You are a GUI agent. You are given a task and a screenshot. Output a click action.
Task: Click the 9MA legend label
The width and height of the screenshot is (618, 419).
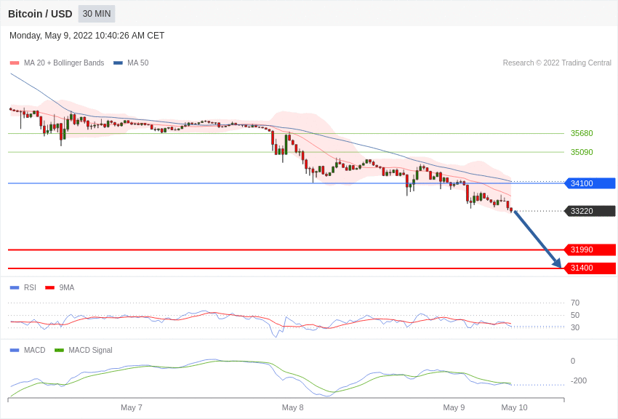(67, 288)
